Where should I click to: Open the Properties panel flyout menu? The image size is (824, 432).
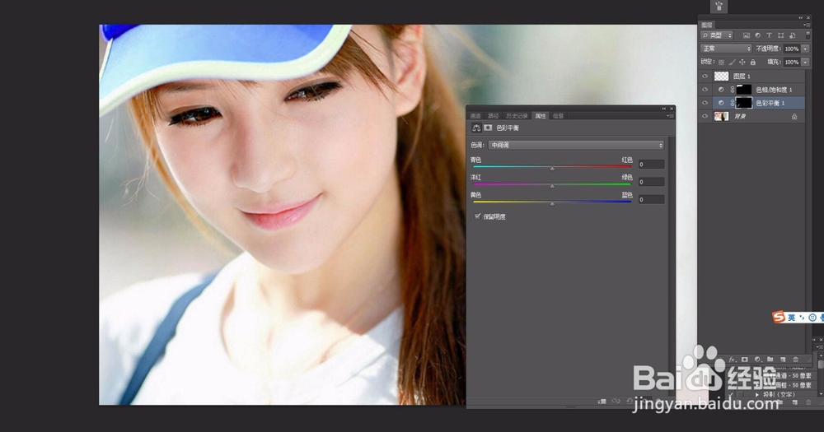click(x=670, y=115)
